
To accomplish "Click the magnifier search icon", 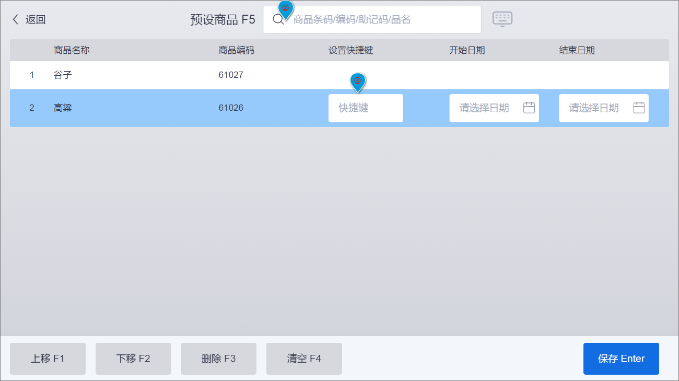I will (x=278, y=20).
